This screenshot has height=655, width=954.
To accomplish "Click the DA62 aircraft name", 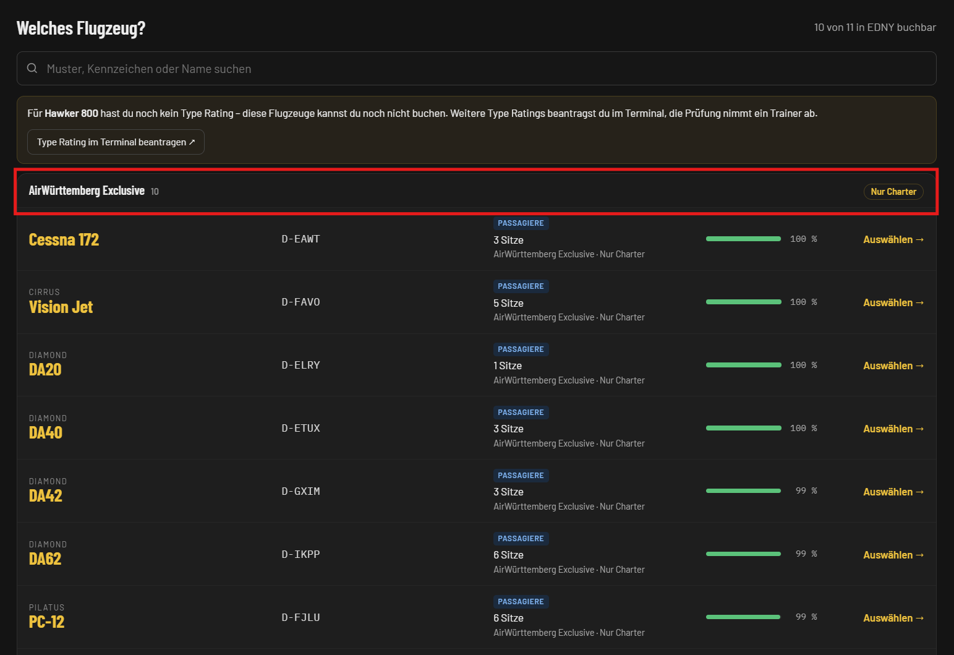I will tap(45, 559).
